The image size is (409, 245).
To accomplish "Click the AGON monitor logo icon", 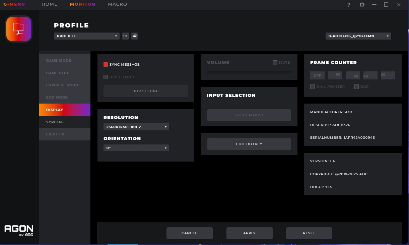I will click(19, 29).
